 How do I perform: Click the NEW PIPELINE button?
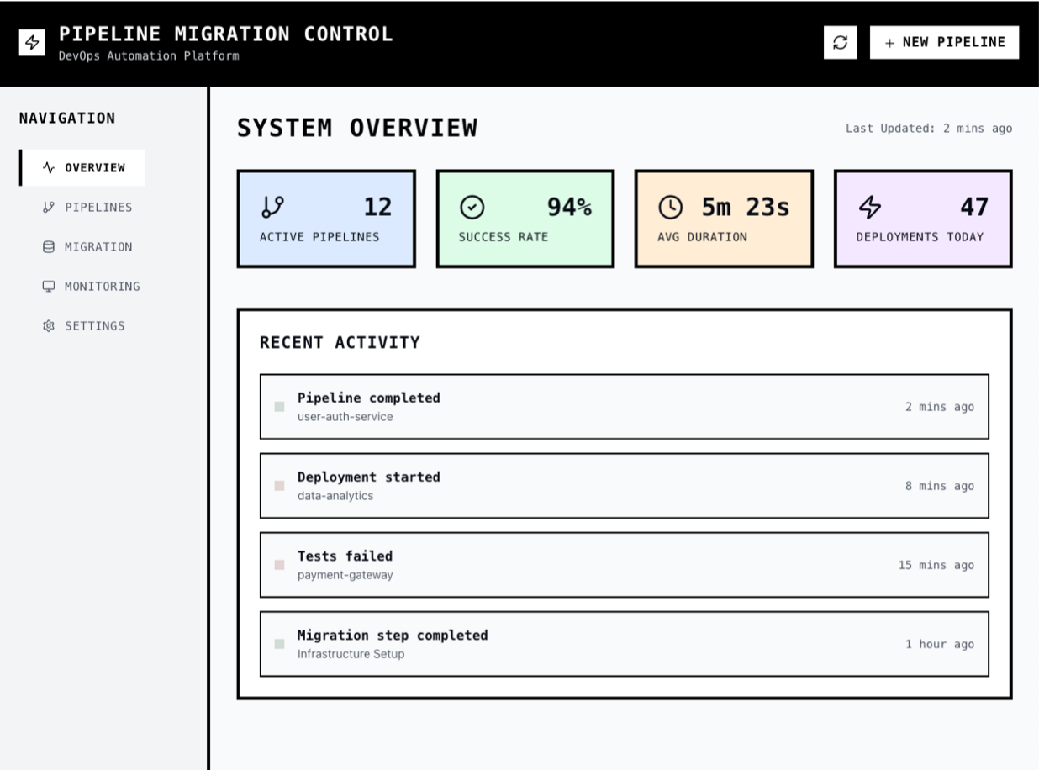click(x=943, y=41)
